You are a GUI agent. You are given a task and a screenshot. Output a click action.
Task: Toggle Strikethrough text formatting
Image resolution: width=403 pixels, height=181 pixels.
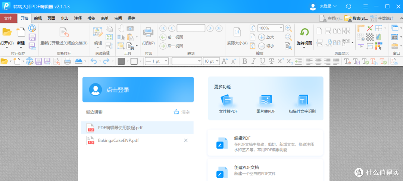(x=271, y=61)
